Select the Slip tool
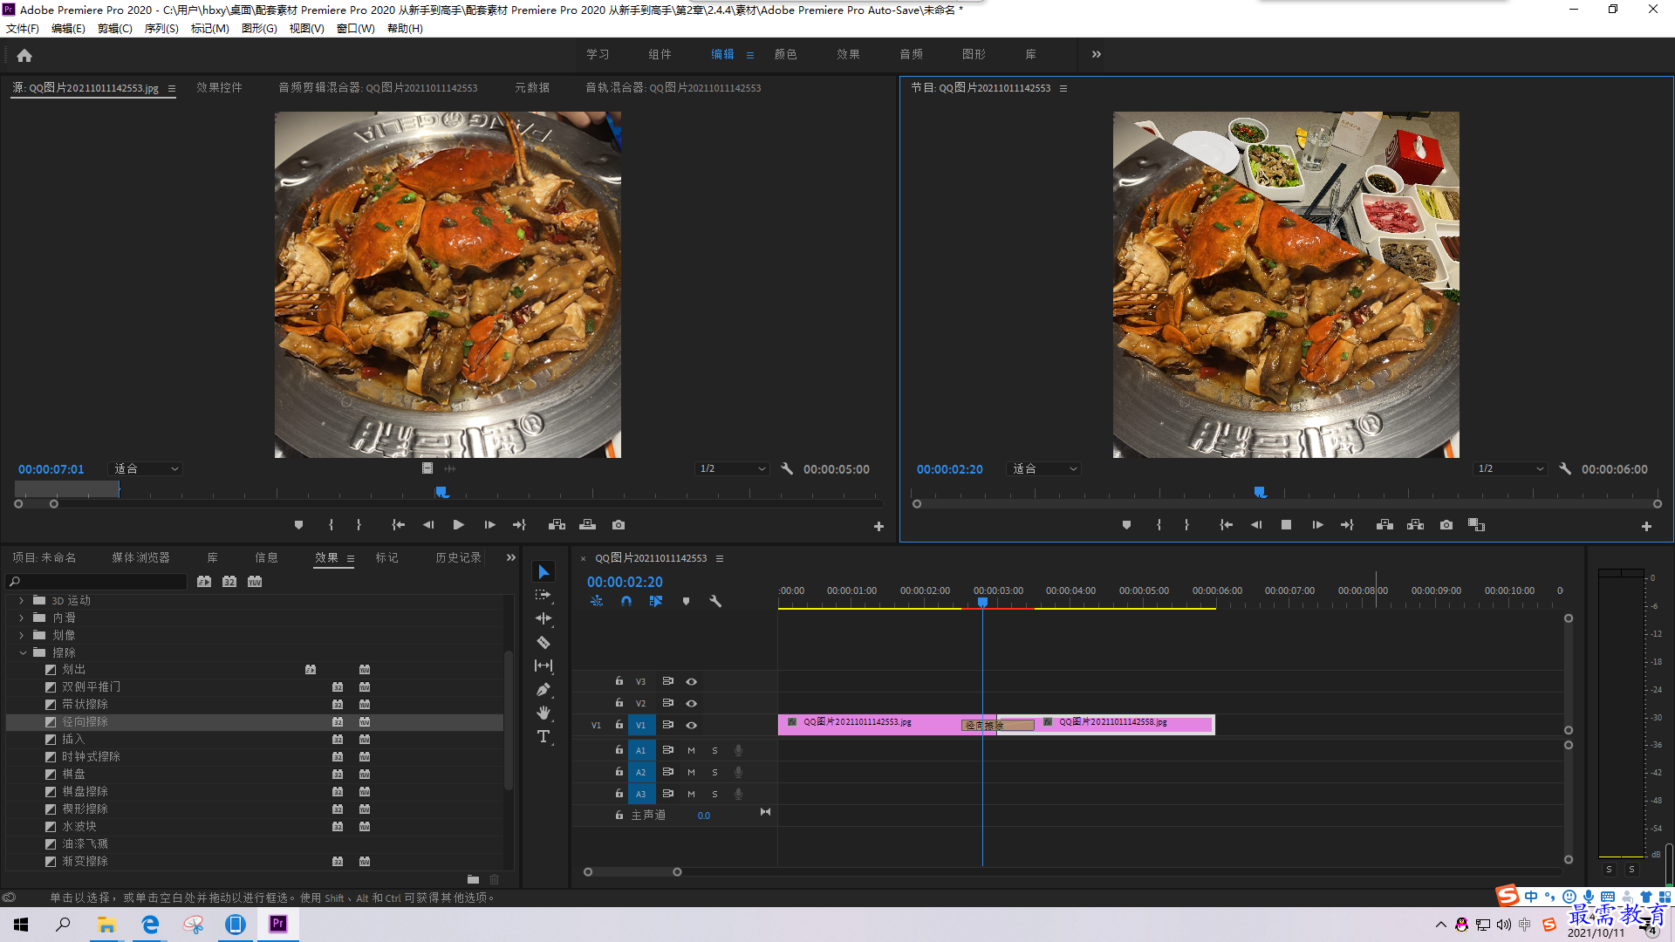 [x=544, y=666]
